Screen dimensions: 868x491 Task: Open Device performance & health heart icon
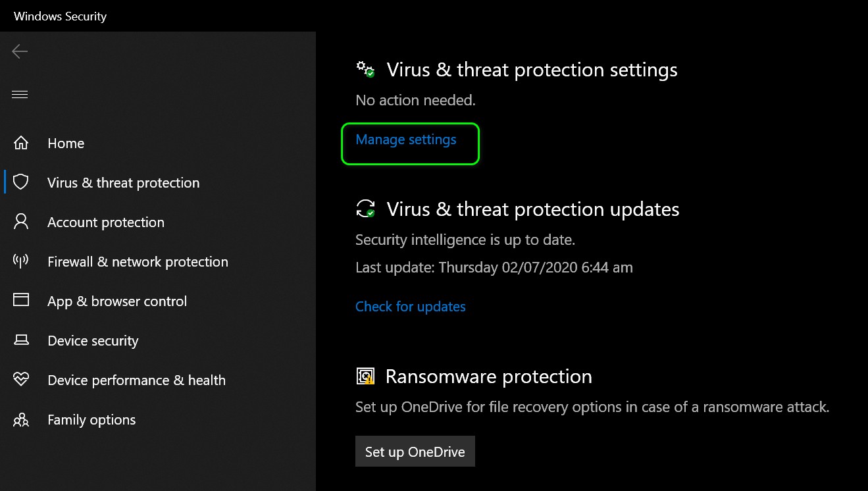click(x=20, y=380)
